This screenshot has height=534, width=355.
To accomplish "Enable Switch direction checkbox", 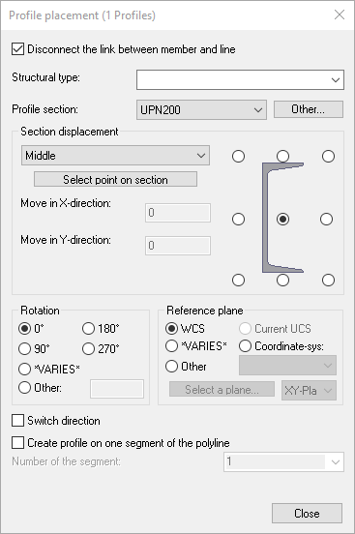I will [x=17, y=420].
